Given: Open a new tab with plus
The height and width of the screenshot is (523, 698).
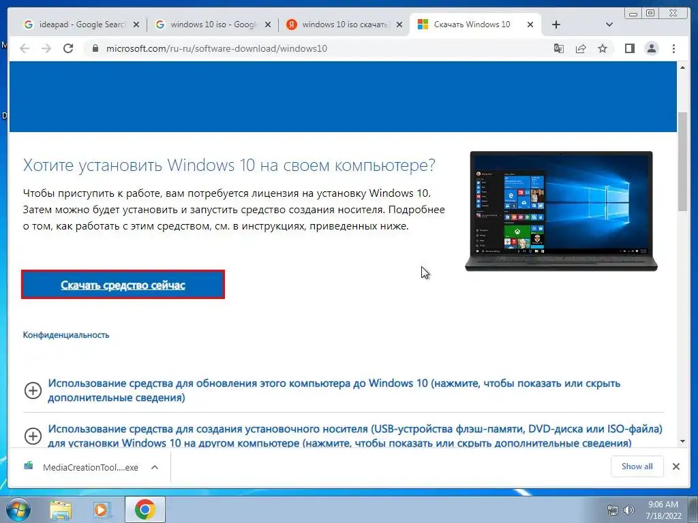Looking at the screenshot, I should (x=556, y=25).
